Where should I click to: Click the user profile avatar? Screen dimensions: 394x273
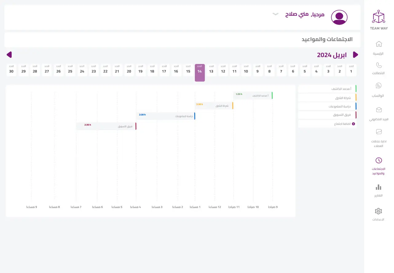click(339, 17)
